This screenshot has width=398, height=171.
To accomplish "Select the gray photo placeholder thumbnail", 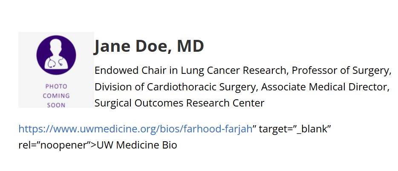I will tap(56, 70).
